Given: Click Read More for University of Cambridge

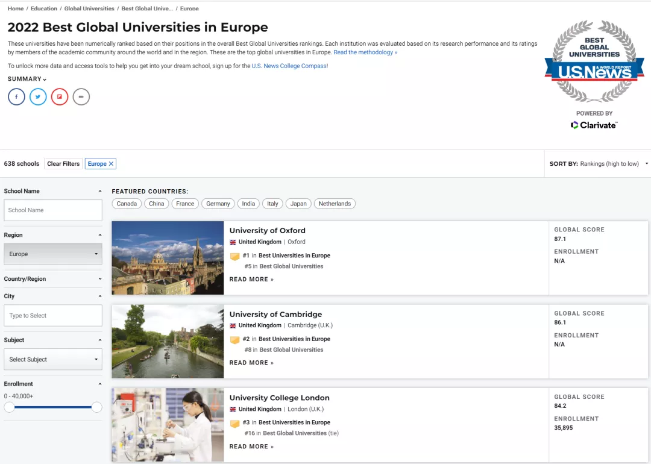Looking at the screenshot, I should tap(251, 363).
